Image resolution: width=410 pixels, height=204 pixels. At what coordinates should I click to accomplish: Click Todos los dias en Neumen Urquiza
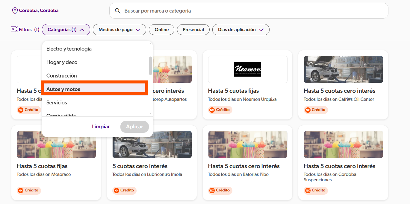click(x=242, y=99)
